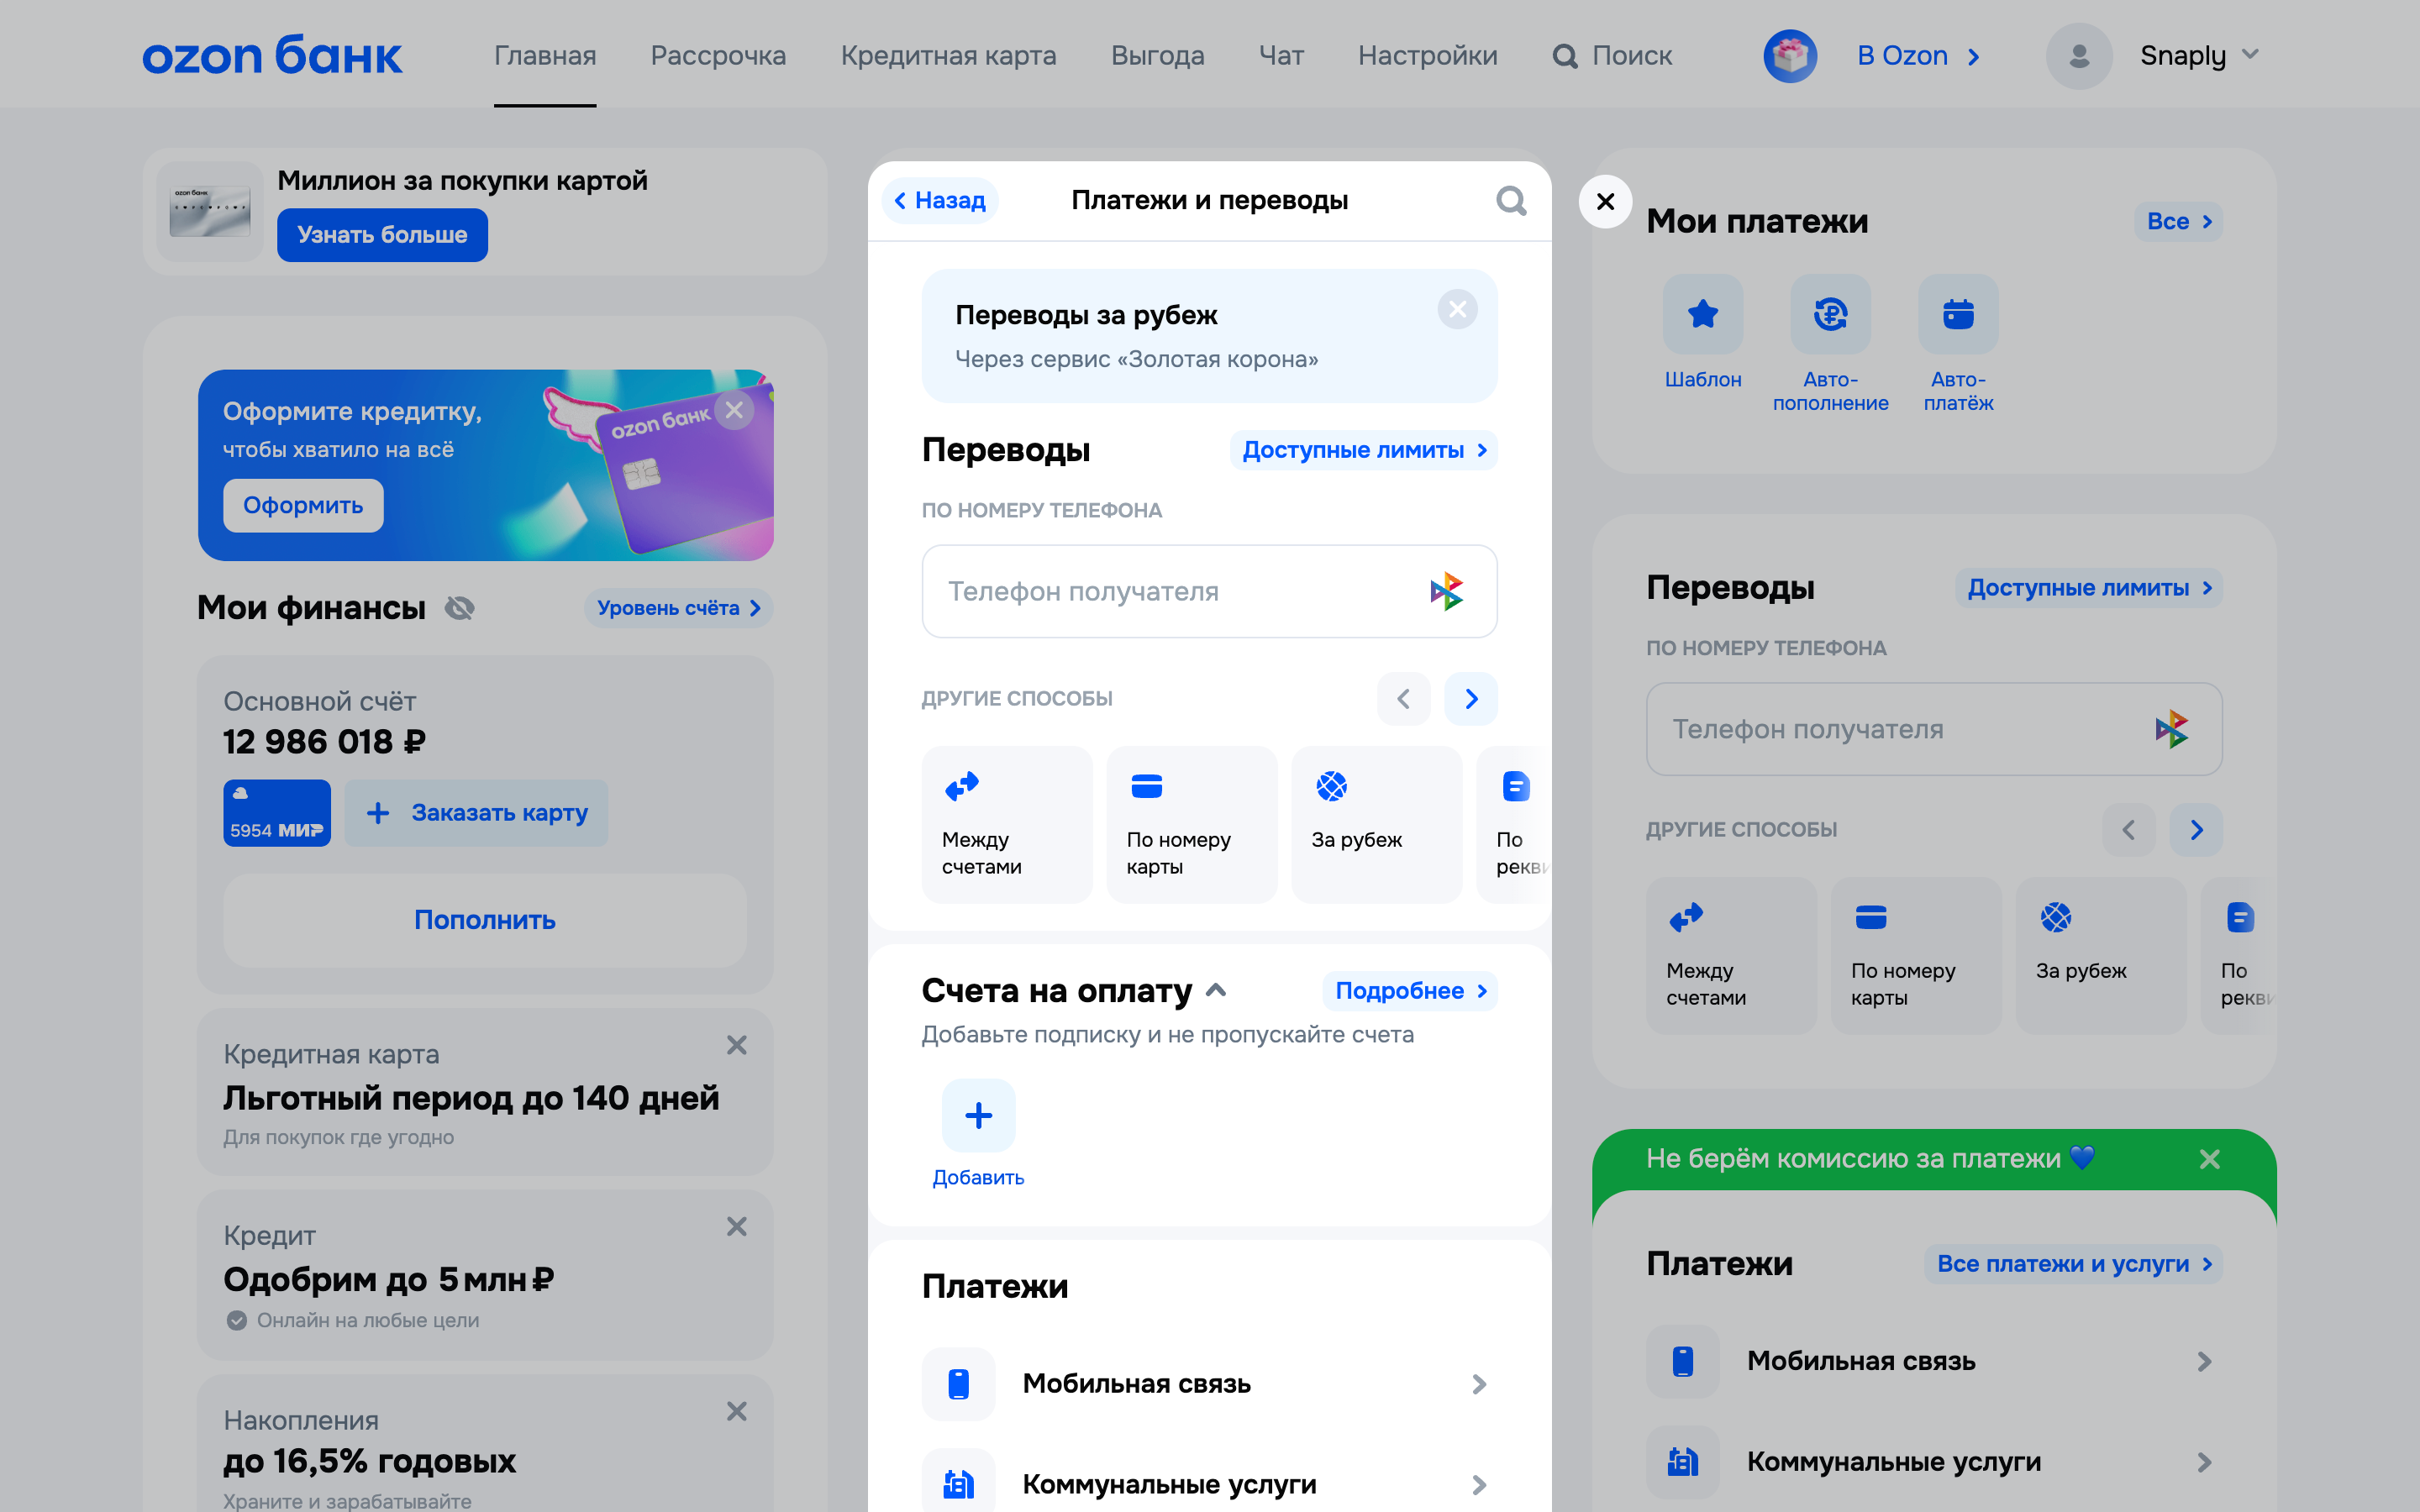Focus the center Телефон получателя field
The image size is (2420, 1512).
coord(1209,592)
